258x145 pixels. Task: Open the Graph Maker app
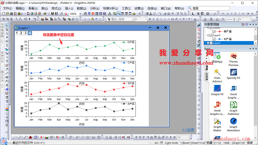pyautogui.click(x=217, y=124)
